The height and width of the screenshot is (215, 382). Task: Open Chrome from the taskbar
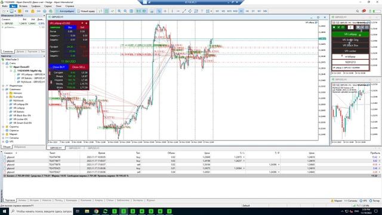tap(96, 211)
